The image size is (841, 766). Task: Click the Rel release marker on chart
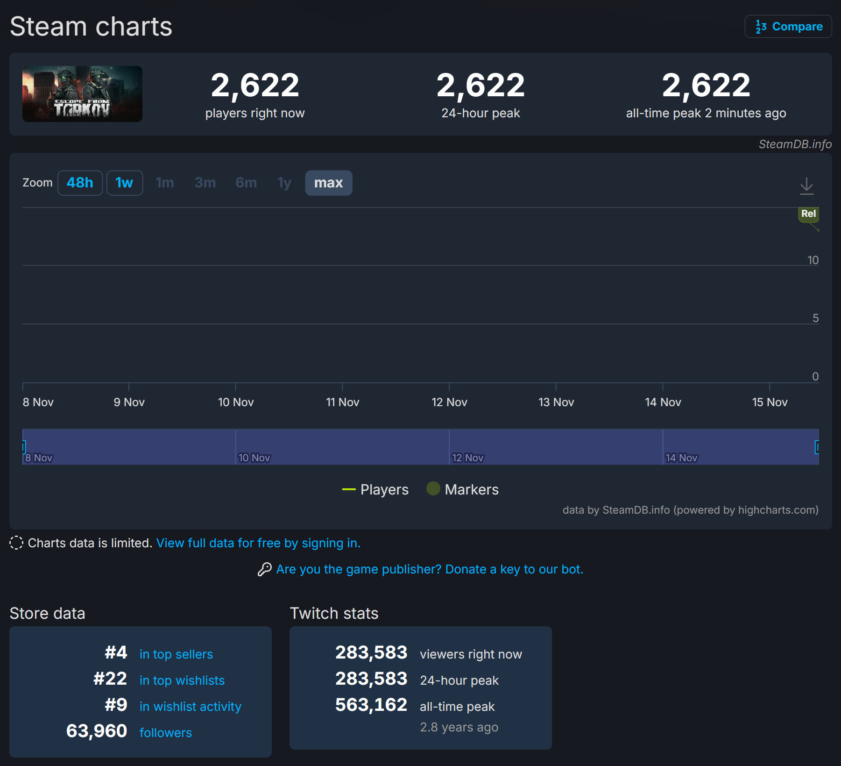coord(808,214)
